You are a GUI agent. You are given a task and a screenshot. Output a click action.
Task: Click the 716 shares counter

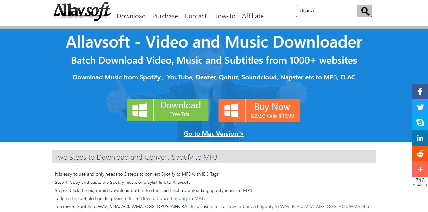(420, 182)
